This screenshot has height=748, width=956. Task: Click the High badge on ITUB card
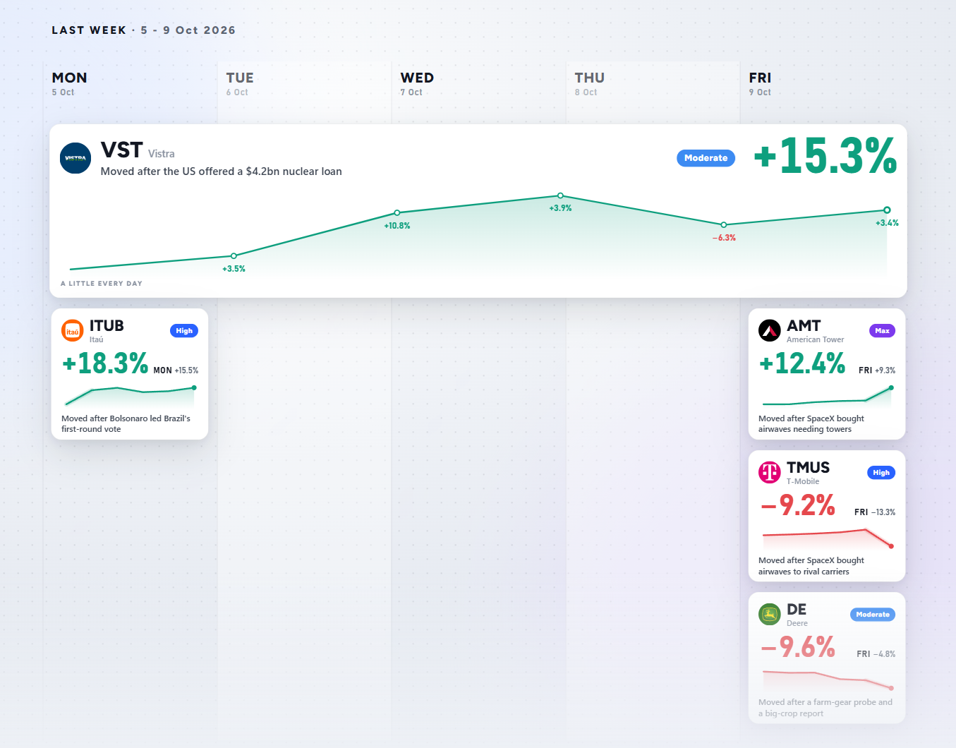(184, 331)
